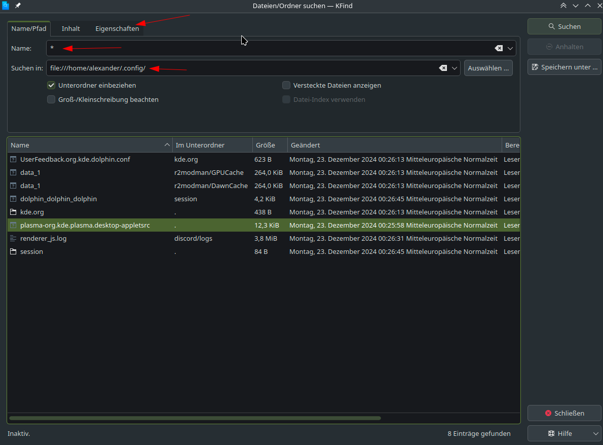The height and width of the screenshot is (445, 603).
Task: Click file icon of dolphin_dolphin_dolphin
Action: coord(13,199)
